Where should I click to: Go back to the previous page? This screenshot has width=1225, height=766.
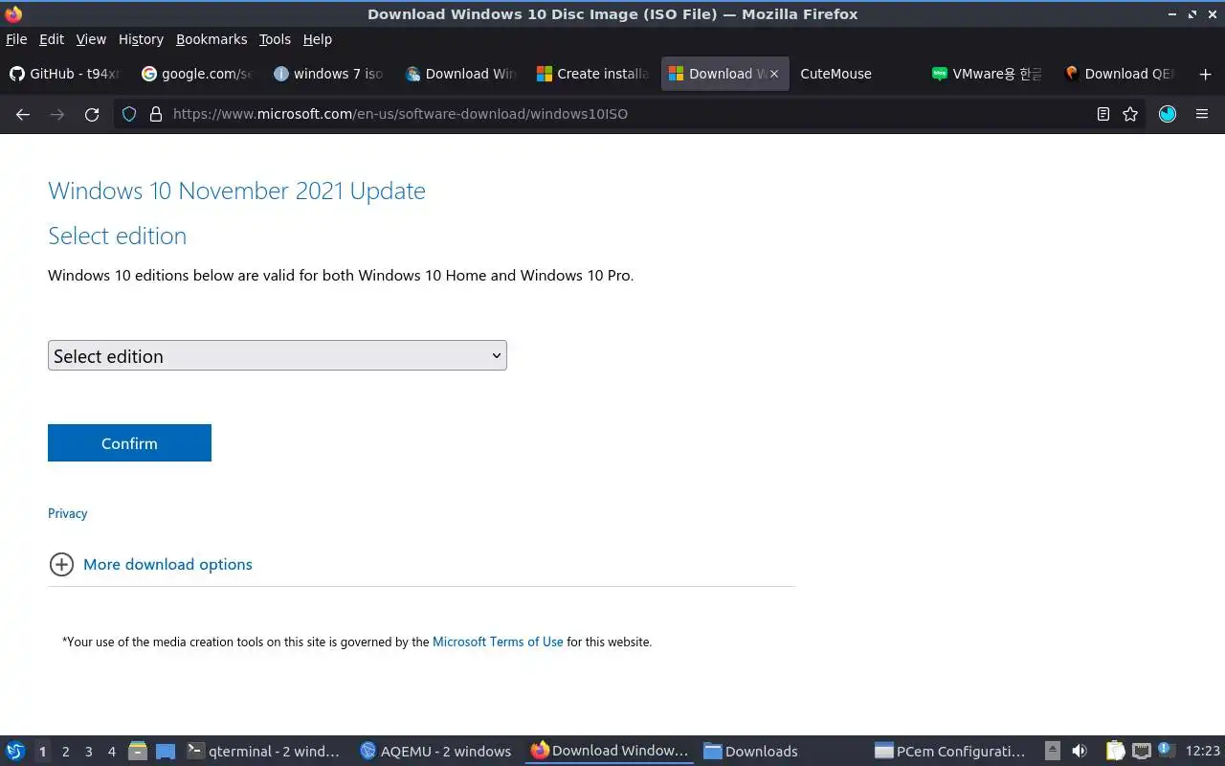tap(23, 114)
